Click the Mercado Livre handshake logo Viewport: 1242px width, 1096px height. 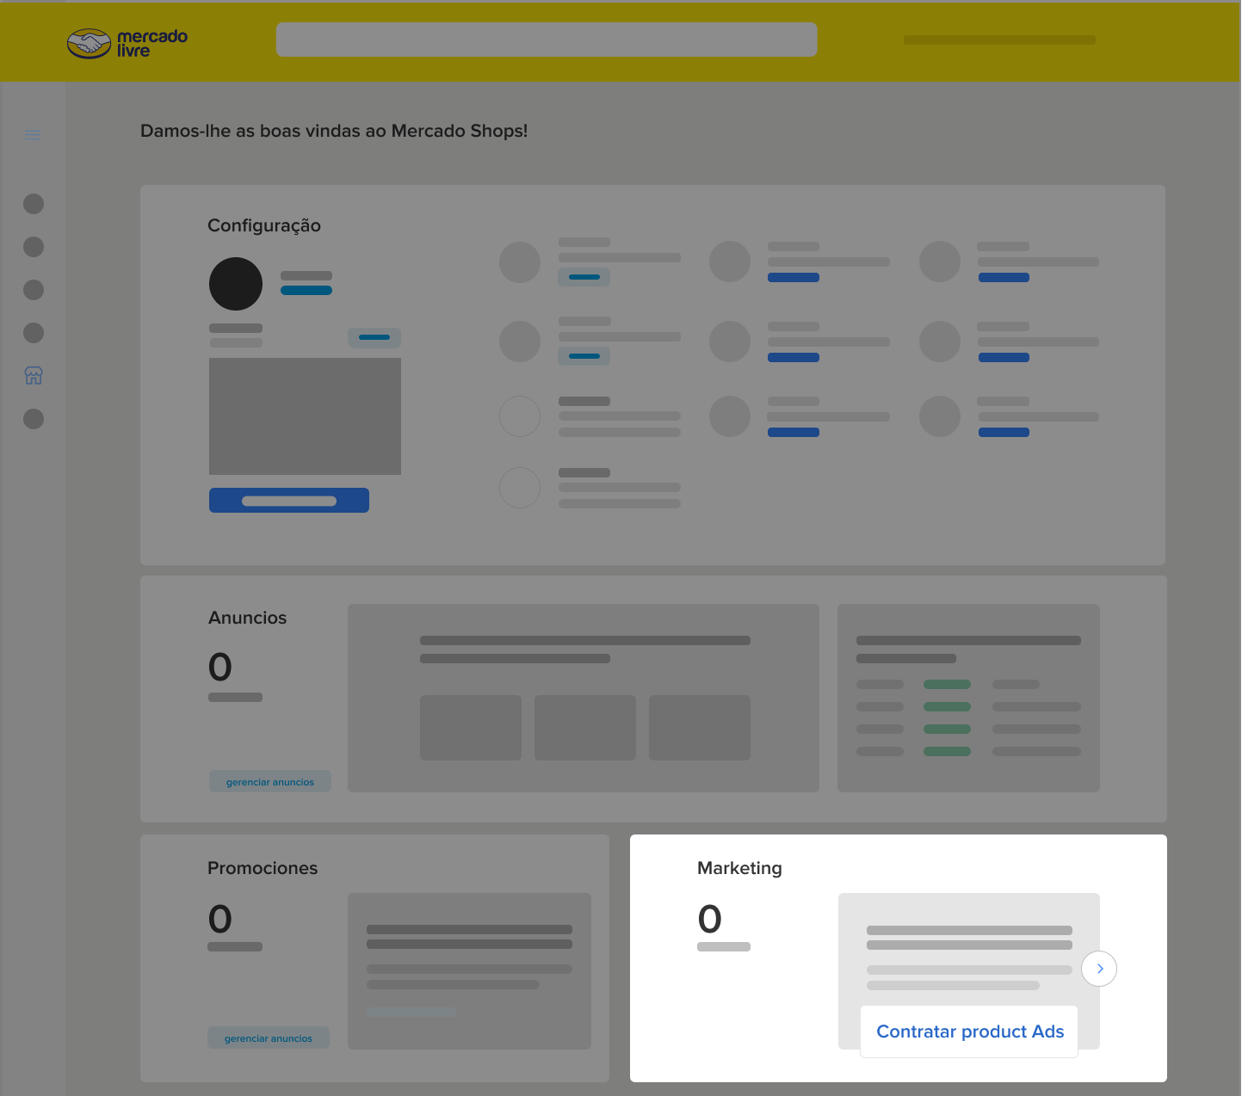(x=127, y=43)
